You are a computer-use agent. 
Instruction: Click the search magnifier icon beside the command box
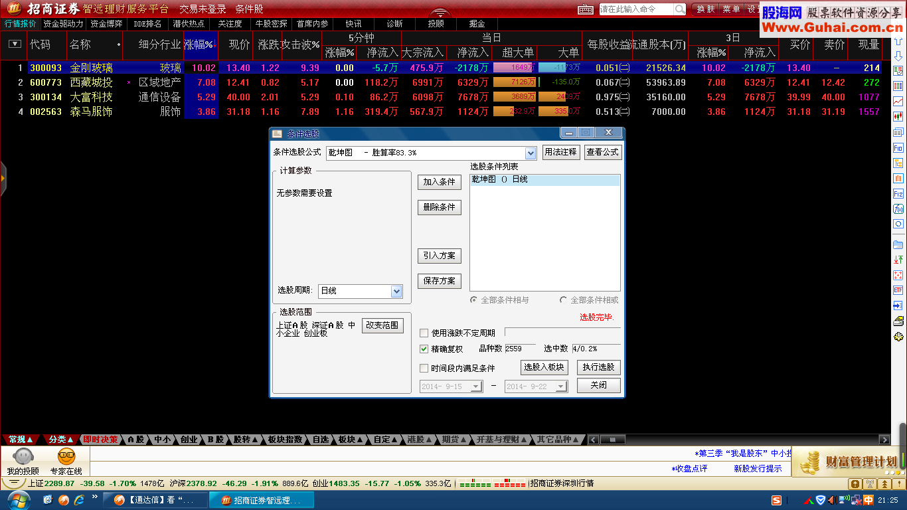click(680, 9)
